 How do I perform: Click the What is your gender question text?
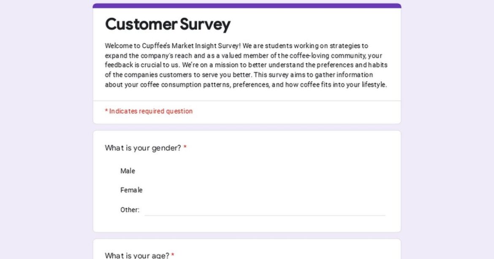[142, 148]
